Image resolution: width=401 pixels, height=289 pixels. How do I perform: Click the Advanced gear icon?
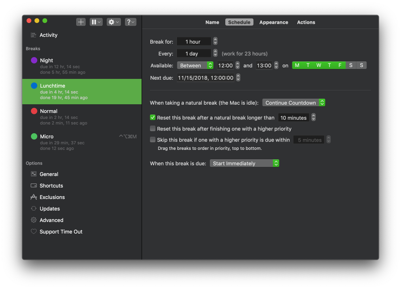(x=33, y=220)
